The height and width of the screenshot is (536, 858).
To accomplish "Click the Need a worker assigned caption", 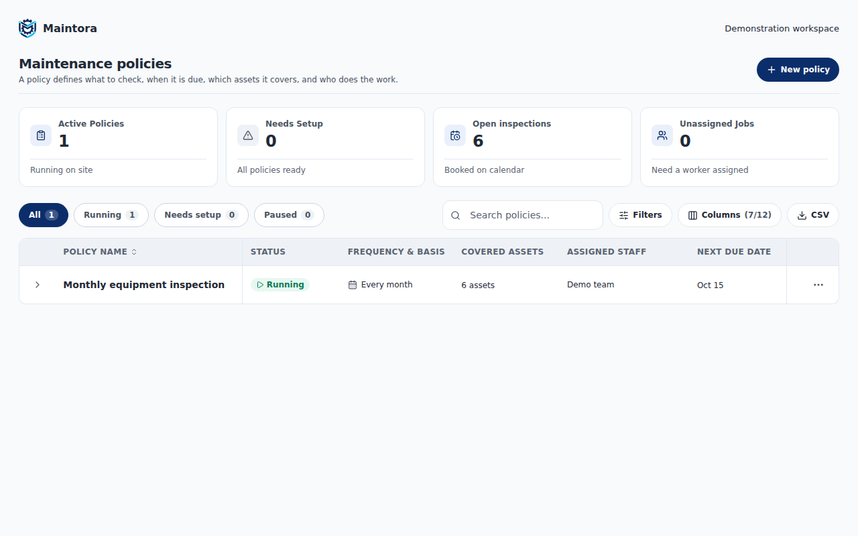I will [x=700, y=170].
